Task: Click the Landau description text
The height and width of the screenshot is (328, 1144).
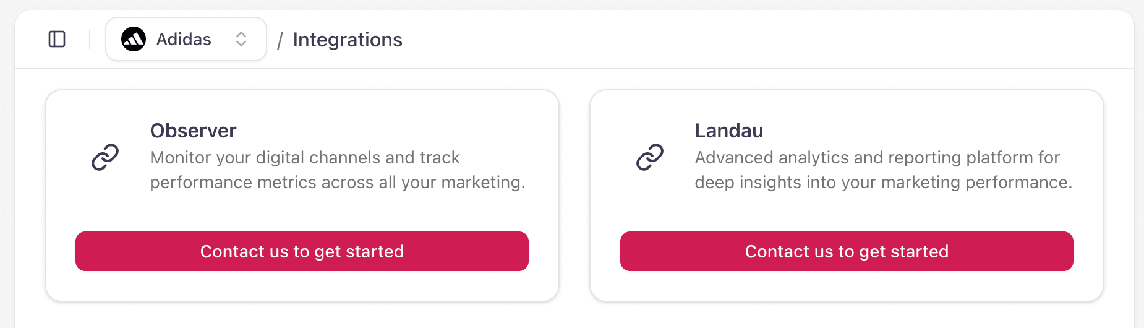Action: pos(883,170)
